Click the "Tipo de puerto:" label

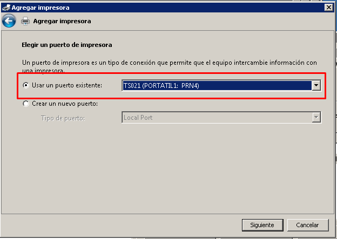[x=62, y=117]
